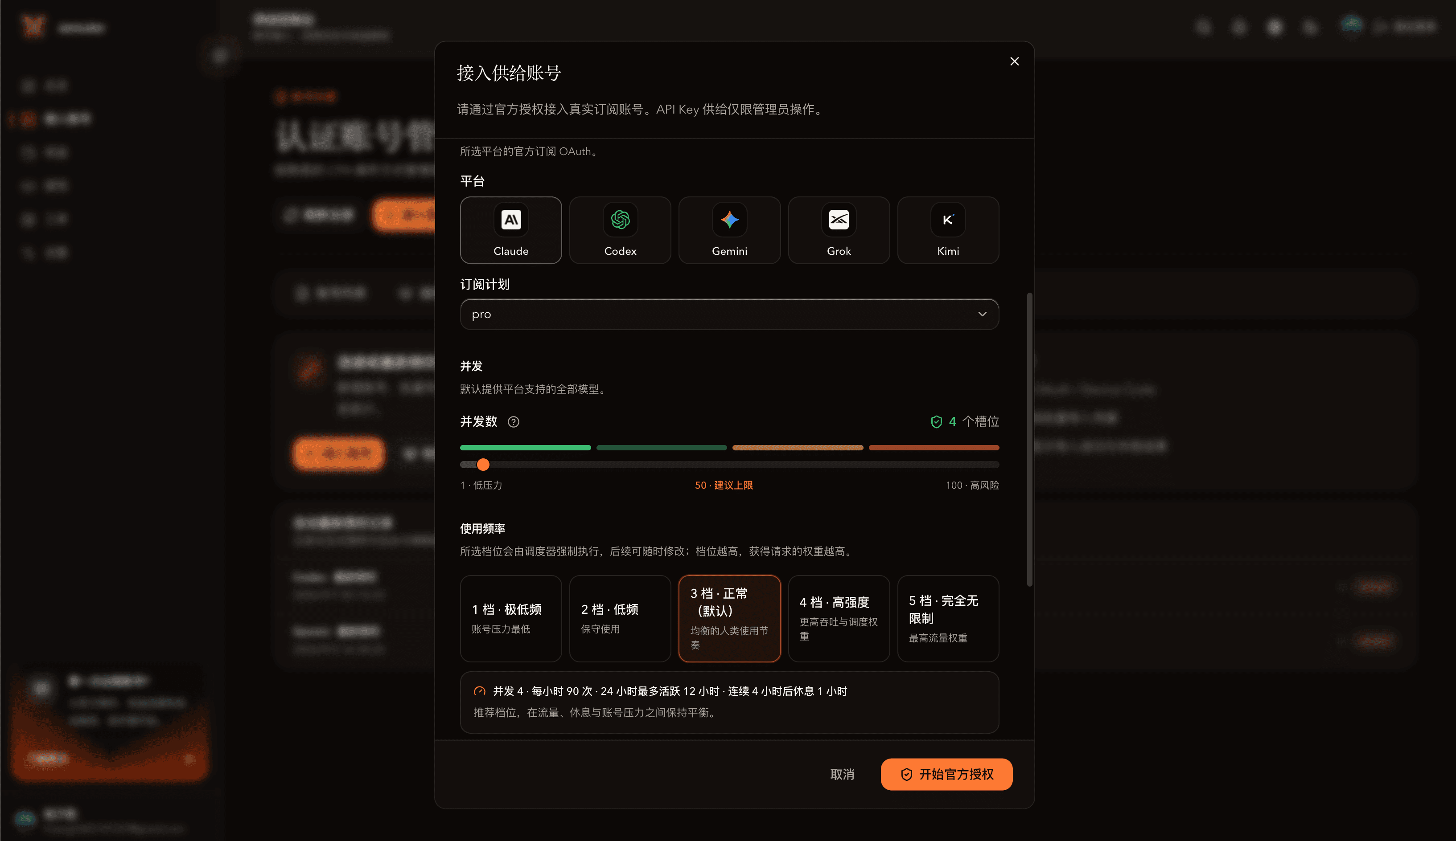Viewport: 1456px width, 841px height.
Task: Select the Claude platform card
Action: click(511, 230)
